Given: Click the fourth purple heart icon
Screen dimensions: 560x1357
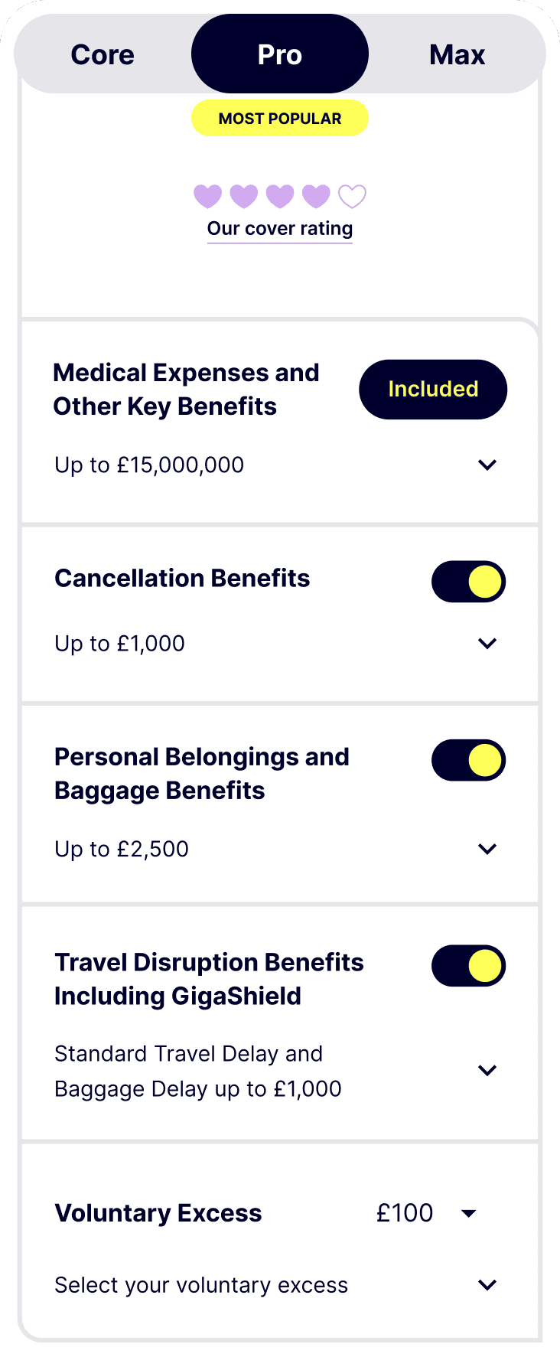Looking at the screenshot, I should [x=315, y=196].
